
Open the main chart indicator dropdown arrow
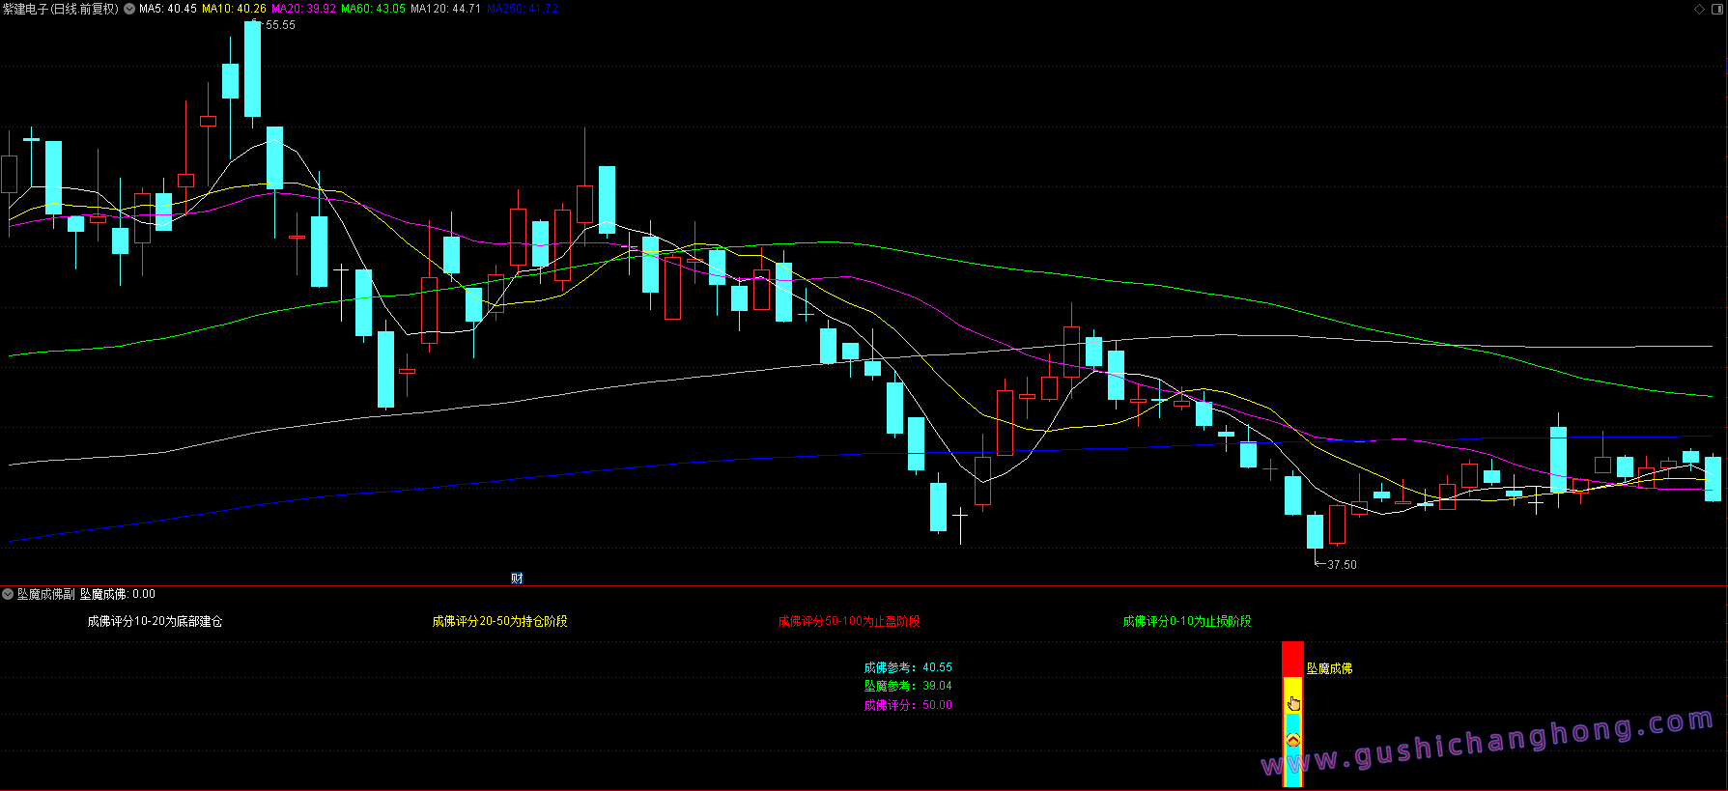tap(129, 9)
